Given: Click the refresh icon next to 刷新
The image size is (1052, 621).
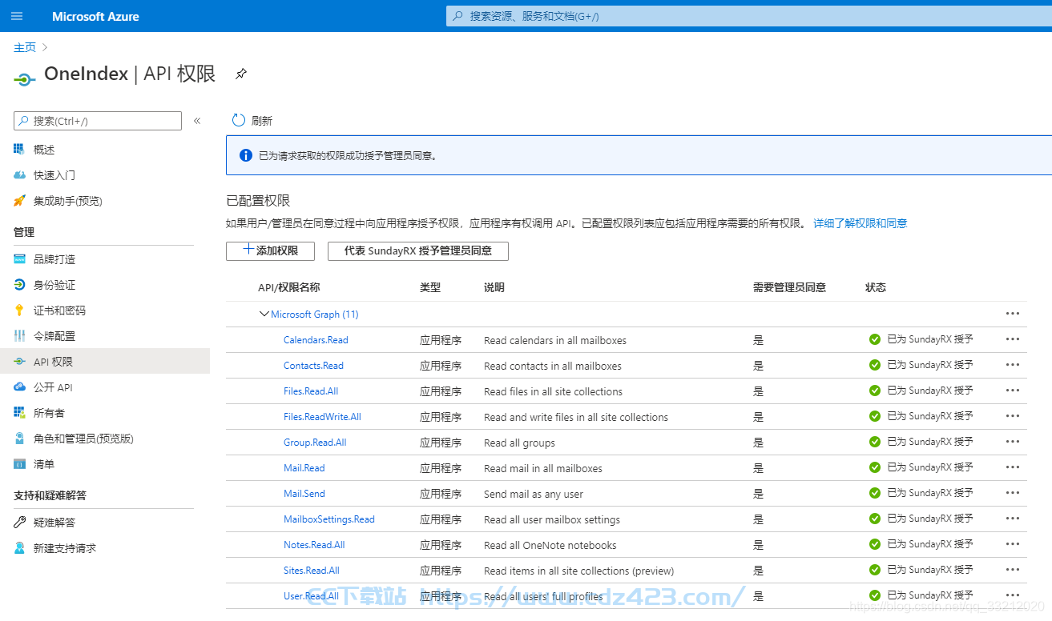Looking at the screenshot, I should coord(238,120).
